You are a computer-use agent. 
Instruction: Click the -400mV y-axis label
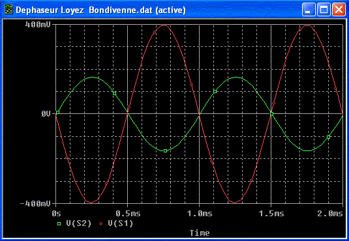pos(35,203)
